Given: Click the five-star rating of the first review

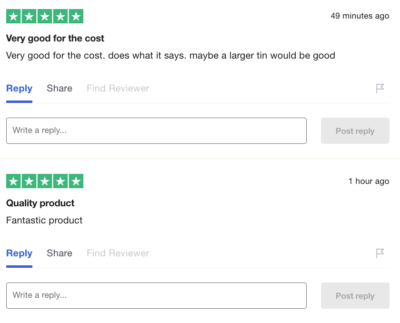Looking at the screenshot, I should click(x=45, y=16).
